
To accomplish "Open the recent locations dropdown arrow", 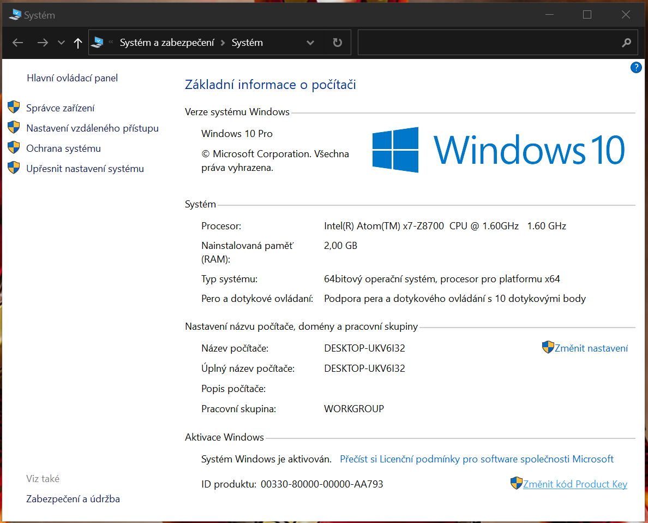I will point(61,43).
